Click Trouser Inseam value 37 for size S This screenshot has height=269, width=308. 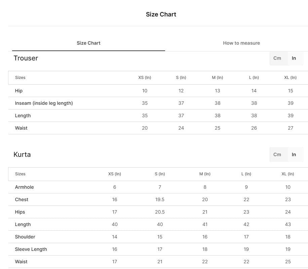181,103
